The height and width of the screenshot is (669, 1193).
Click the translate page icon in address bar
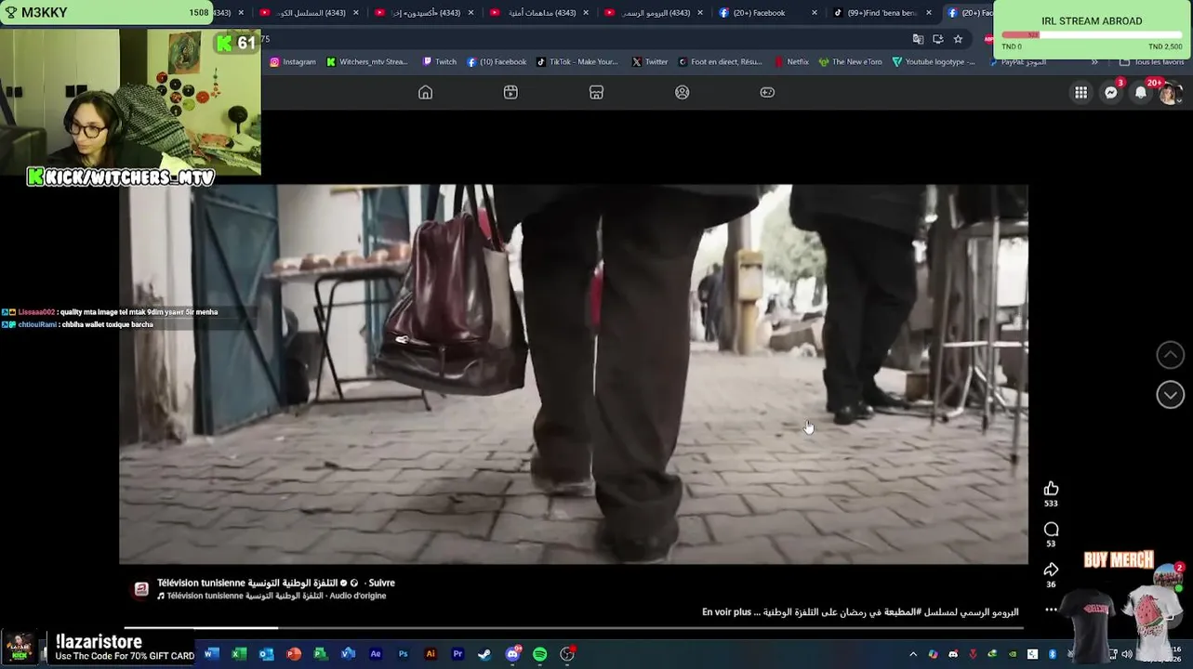click(x=918, y=39)
